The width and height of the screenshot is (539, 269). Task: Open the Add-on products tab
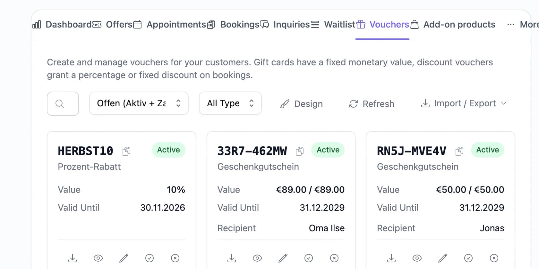coord(453,25)
